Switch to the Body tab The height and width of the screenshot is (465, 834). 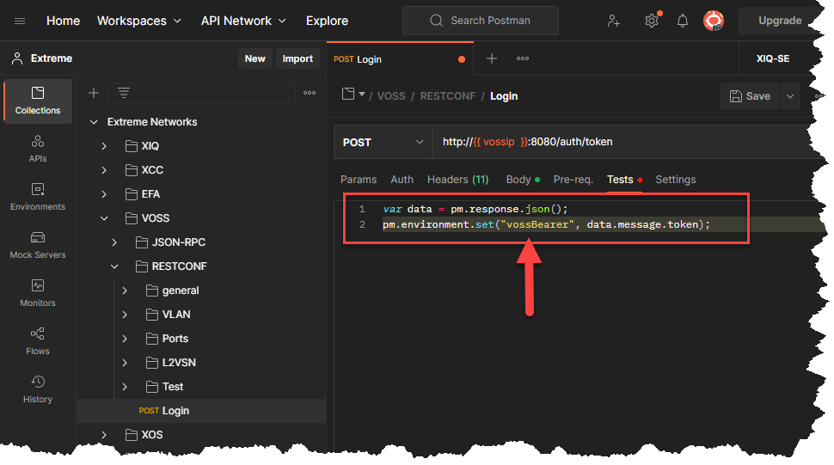point(522,180)
